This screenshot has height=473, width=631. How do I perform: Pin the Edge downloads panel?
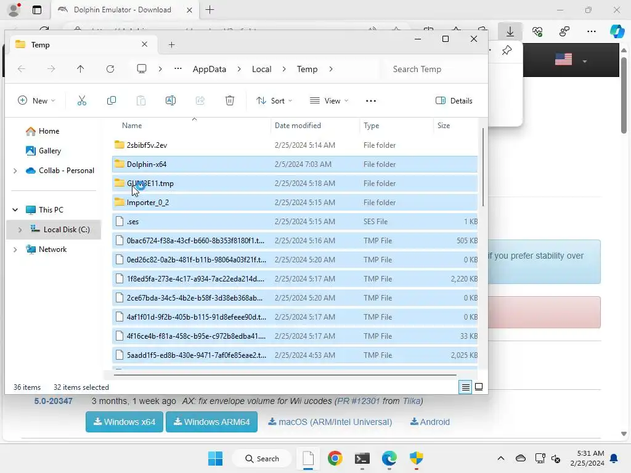507,51
